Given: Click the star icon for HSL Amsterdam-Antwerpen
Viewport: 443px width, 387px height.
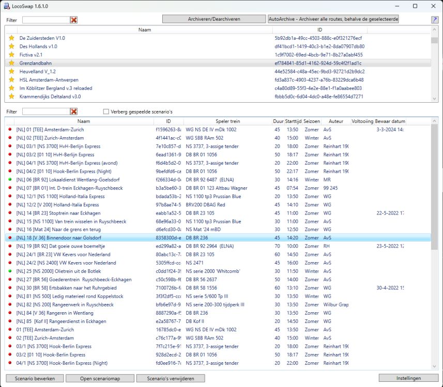Looking at the screenshot, I should 11,80.
